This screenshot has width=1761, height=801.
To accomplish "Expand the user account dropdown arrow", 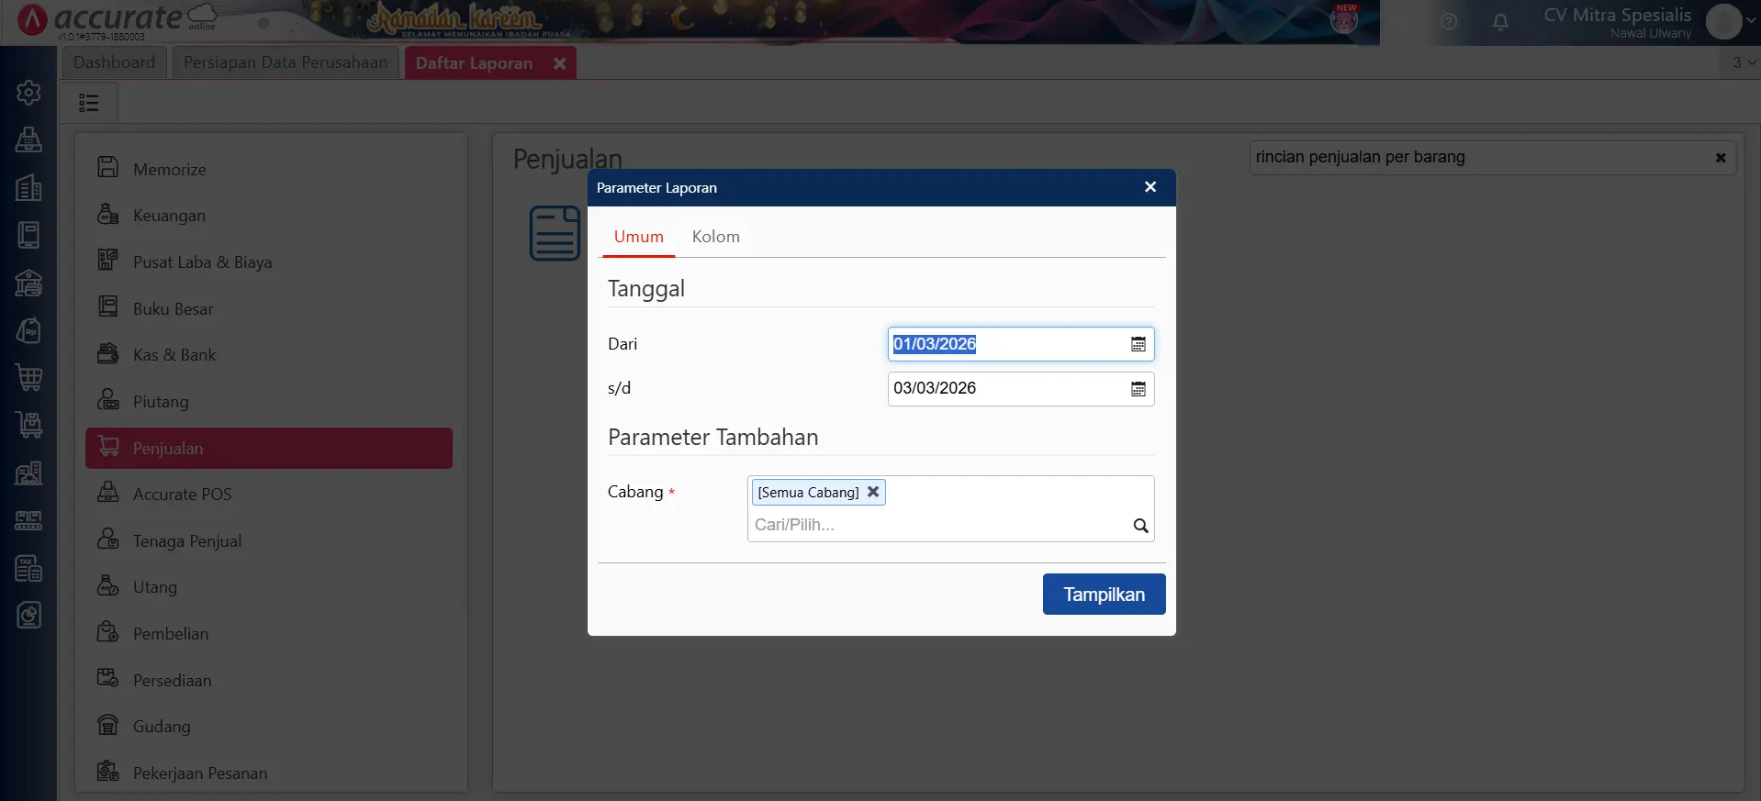I will [1751, 21].
